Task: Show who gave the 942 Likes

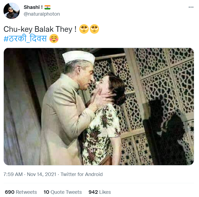Action: pyautogui.click(x=100, y=192)
